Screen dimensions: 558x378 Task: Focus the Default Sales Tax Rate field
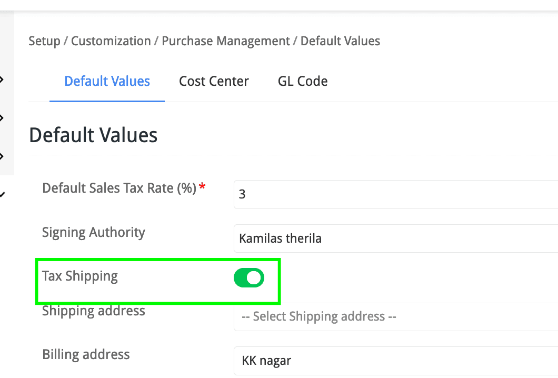coord(395,194)
